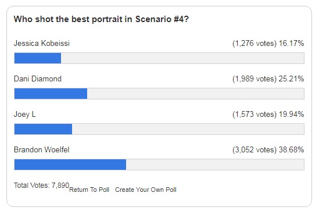319x214 pixels.
Task: Click Dani Diamond's blue result bar
Action: tap(51, 94)
